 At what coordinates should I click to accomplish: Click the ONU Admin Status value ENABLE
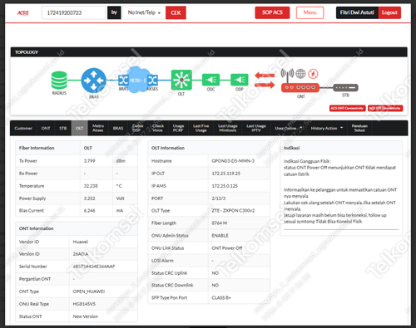pyautogui.click(x=220, y=236)
